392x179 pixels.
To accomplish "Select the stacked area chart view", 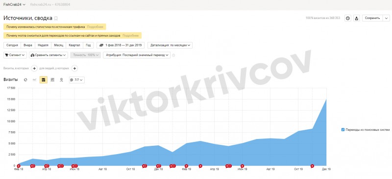I will click(x=44, y=80).
